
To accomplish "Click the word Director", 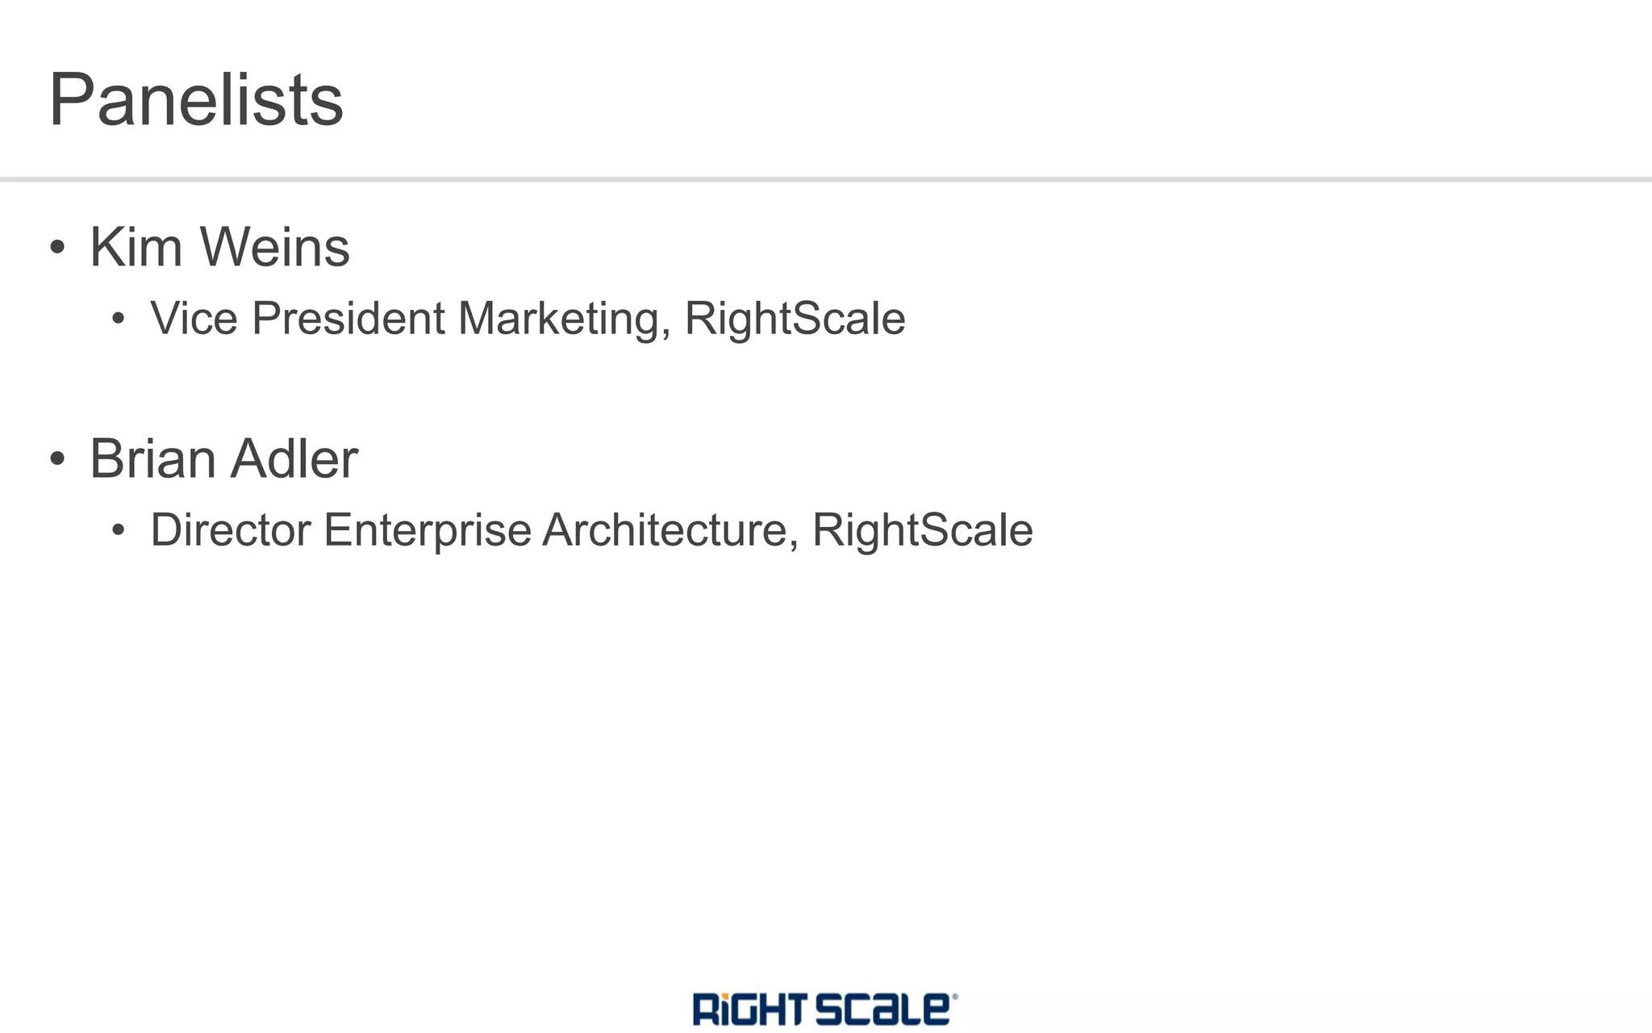I will click(231, 530).
